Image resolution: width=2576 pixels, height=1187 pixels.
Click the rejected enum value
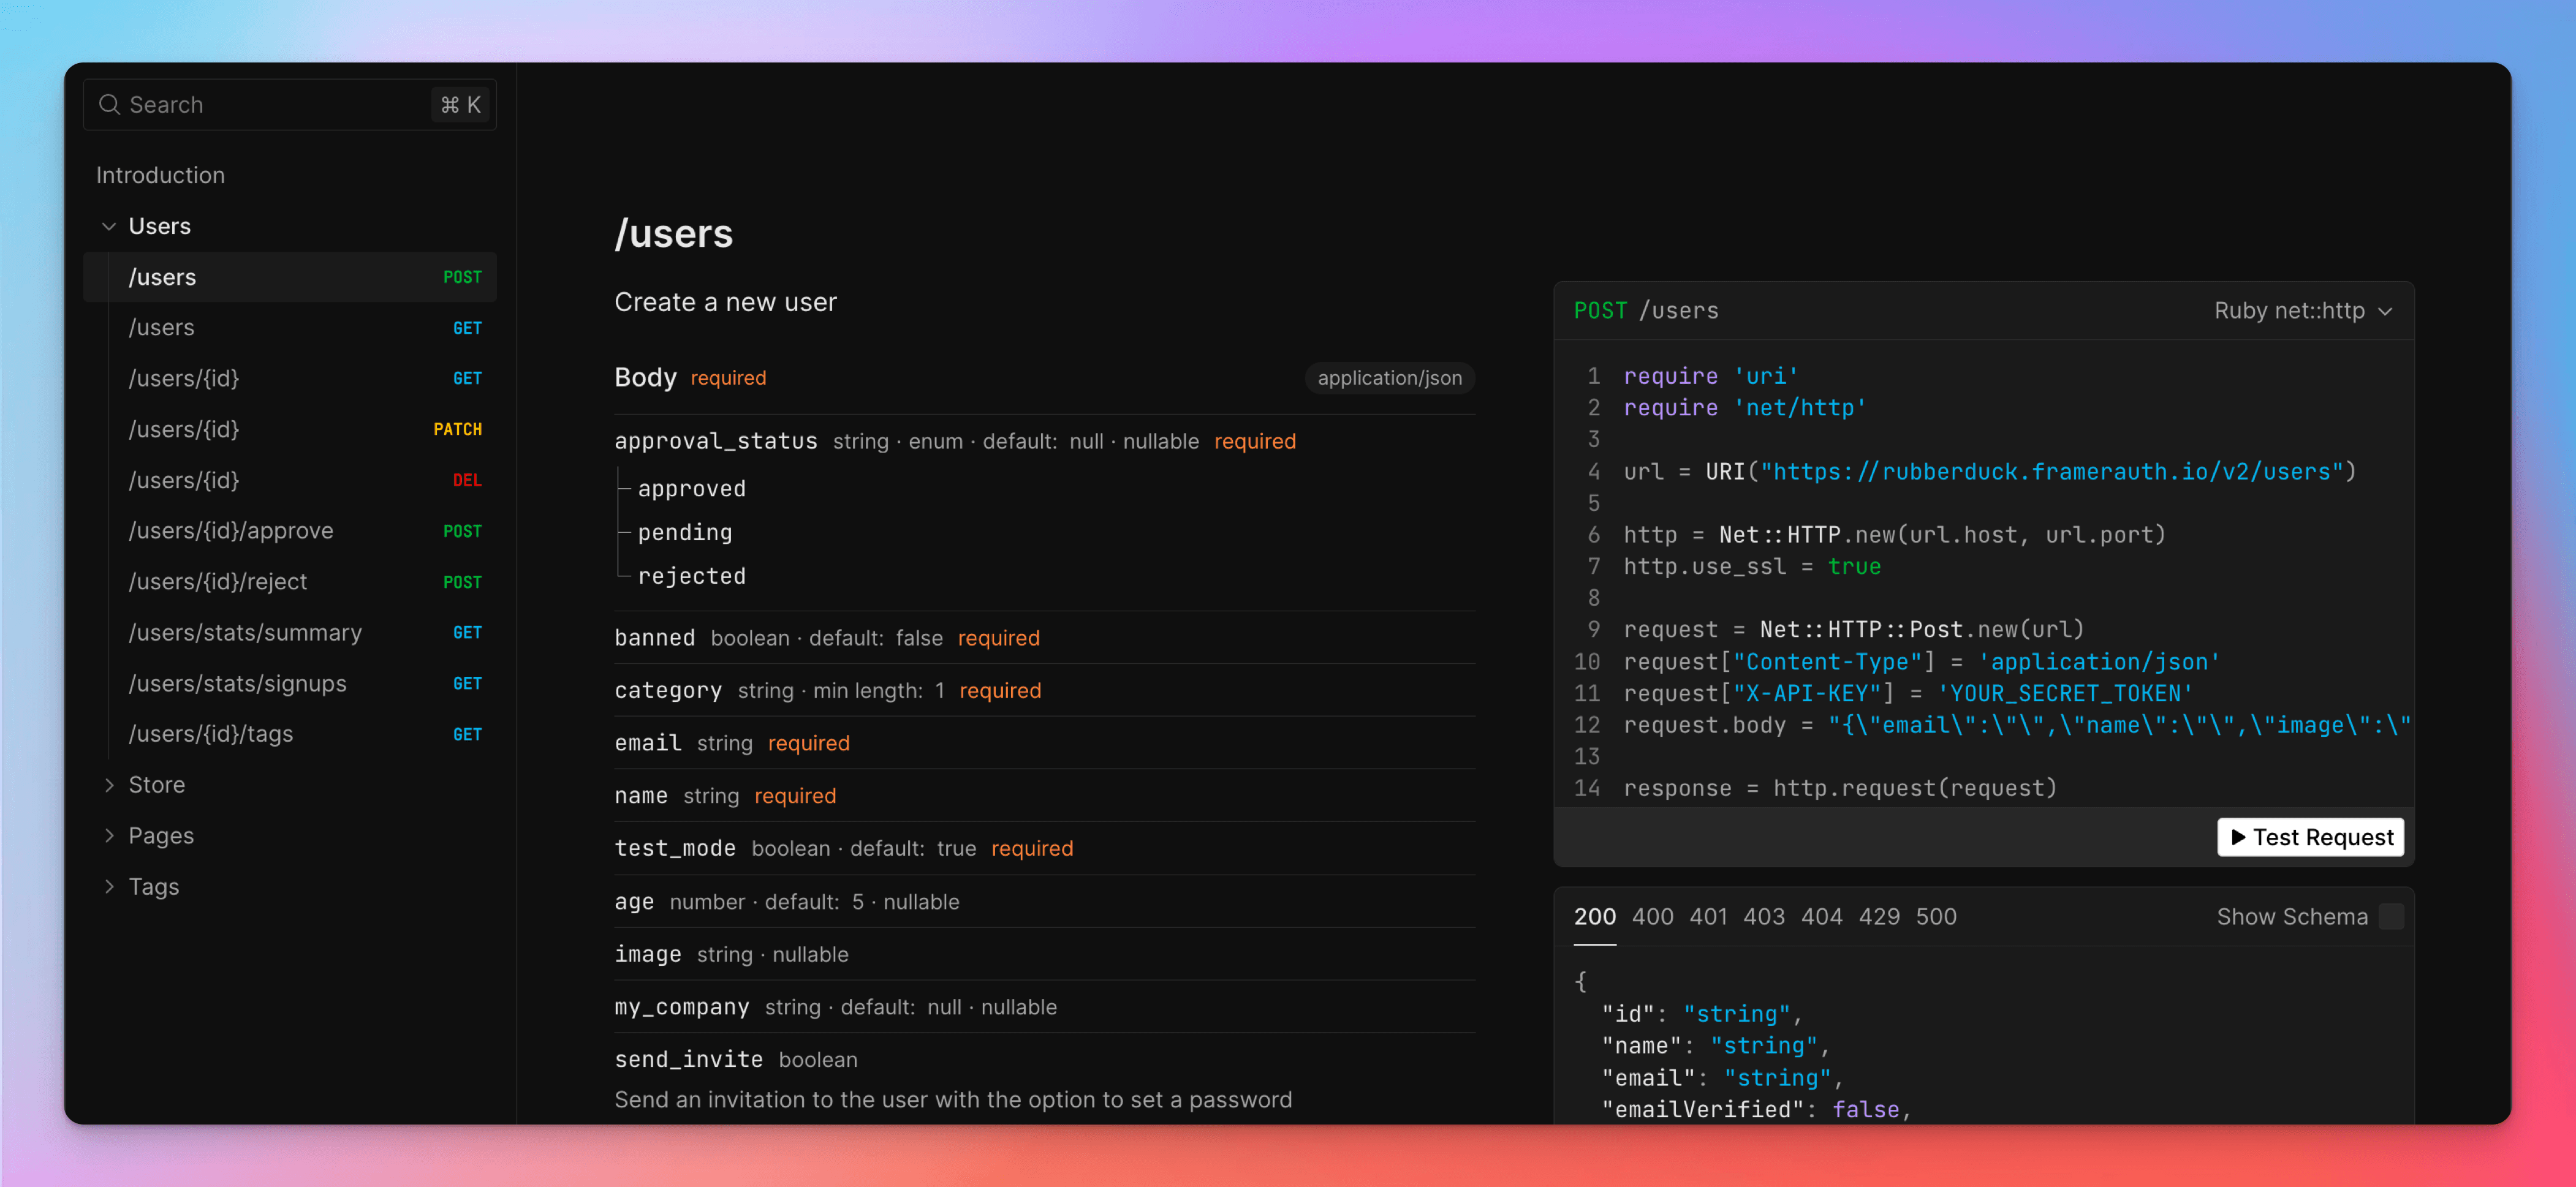click(x=692, y=576)
